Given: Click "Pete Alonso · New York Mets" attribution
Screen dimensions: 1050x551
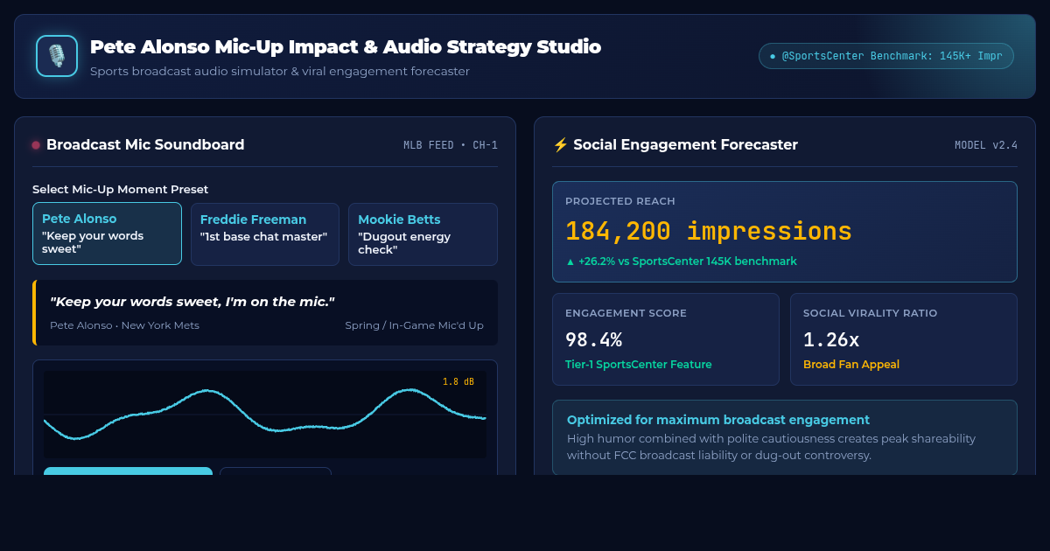Looking at the screenshot, I should point(124,325).
